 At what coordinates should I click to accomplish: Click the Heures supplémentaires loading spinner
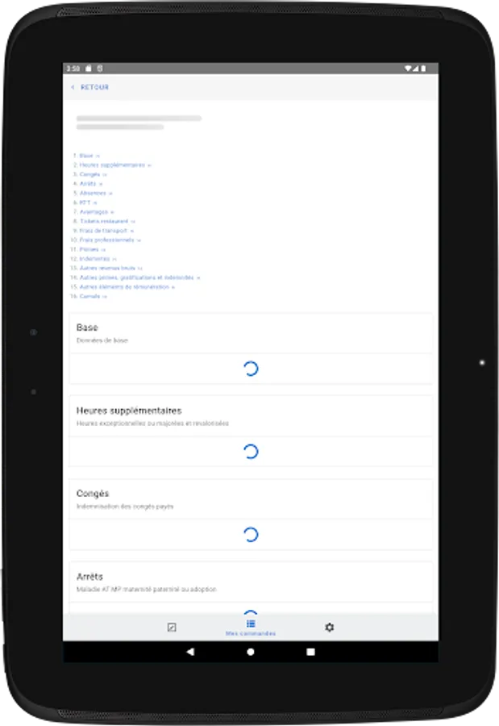[x=251, y=452]
